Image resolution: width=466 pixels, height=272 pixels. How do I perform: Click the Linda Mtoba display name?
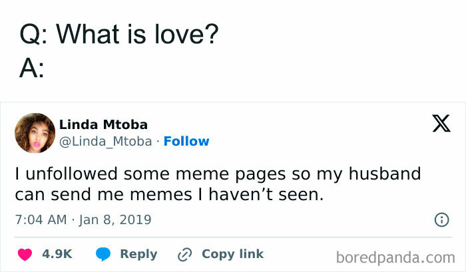point(103,125)
